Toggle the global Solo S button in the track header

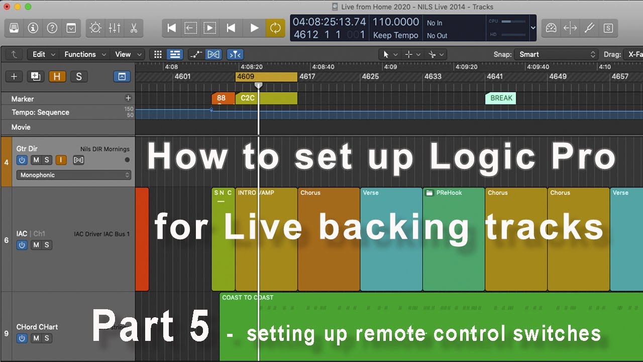(78, 76)
